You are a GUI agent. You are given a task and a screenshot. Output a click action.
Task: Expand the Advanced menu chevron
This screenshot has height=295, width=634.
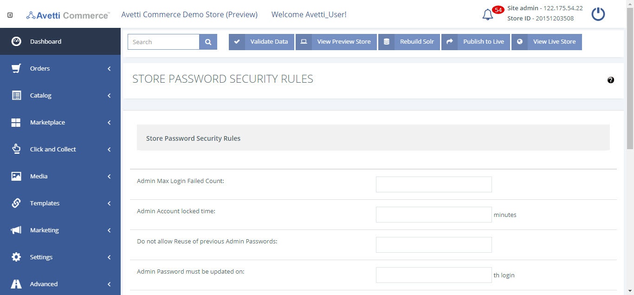(x=109, y=284)
